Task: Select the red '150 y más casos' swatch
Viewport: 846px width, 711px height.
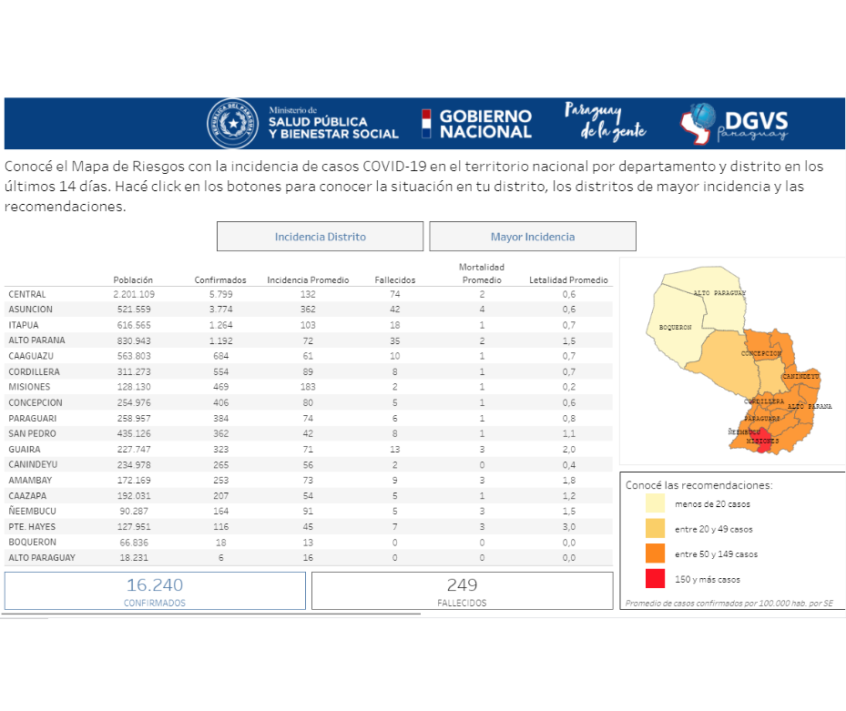Action: click(x=656, y=579)
